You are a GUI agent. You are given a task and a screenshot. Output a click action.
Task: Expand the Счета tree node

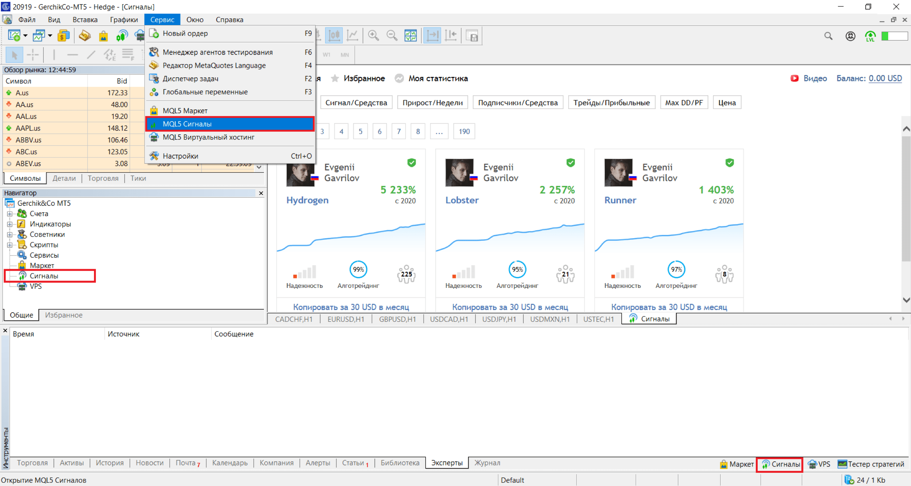[10, 214]
